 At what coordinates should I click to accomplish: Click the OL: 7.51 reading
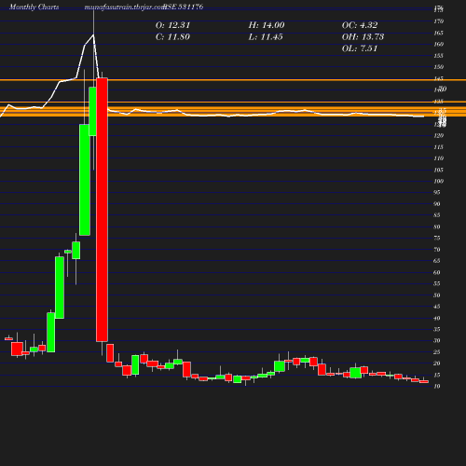[360, 48]
